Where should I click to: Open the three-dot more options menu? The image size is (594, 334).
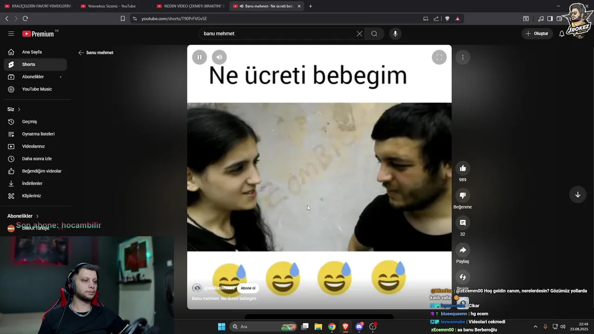coord(463,57)
